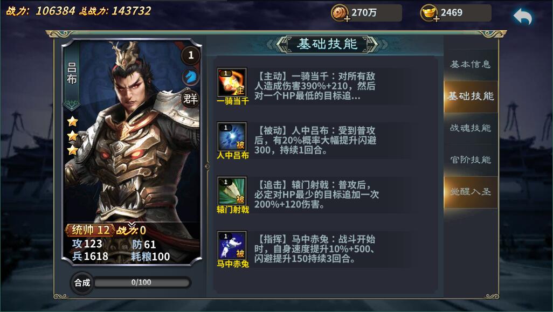This screenshot has height=312, width=553.
Task: Open the 觉醒入圣 tab
Action: pyautogui.click(x=471, y=192)
